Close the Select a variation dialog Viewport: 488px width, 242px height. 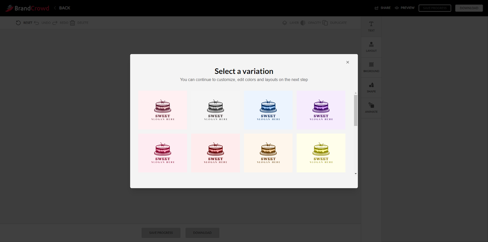[x=347, y=62]
